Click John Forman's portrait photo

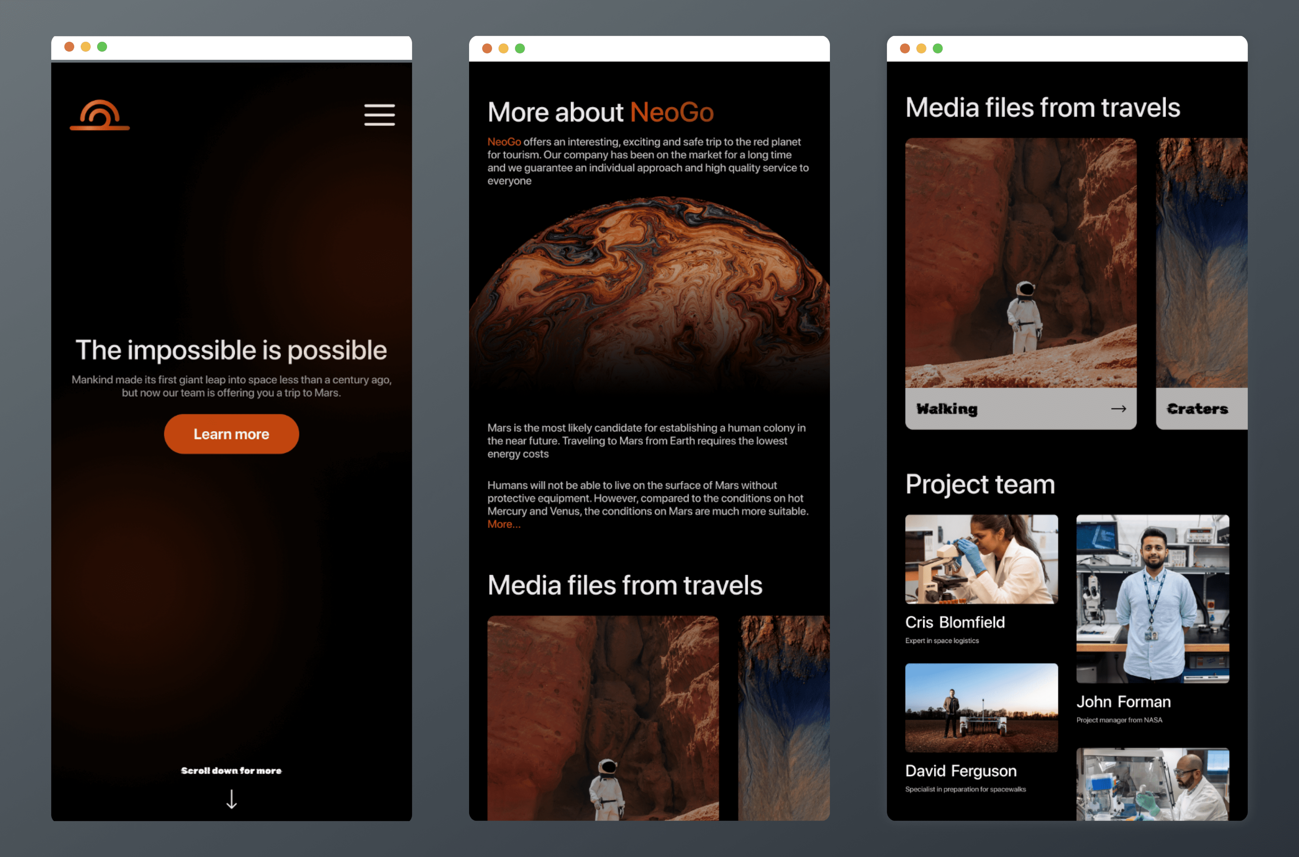pos(1153,598)
